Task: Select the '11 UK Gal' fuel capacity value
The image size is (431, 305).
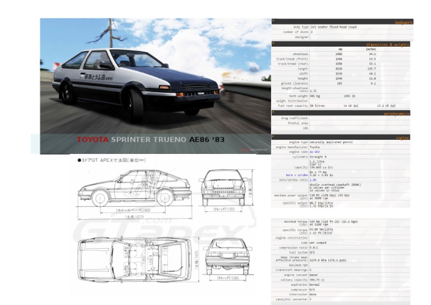Action: tap(351, 106)
